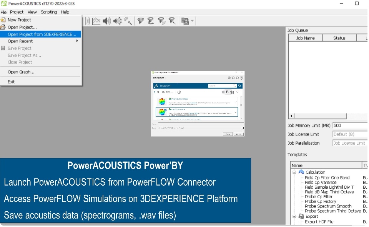This screenshot has height=227, width=369.
Task: Click the documents and inbox tray toolbar icon
Action: pos(185,21)
